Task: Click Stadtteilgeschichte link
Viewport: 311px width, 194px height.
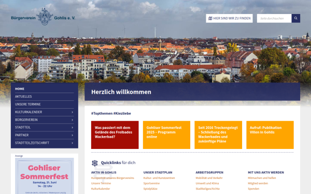Action: [208, 189]
